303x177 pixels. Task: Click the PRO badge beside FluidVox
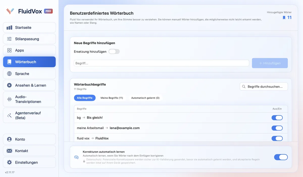tap(48, 11)
